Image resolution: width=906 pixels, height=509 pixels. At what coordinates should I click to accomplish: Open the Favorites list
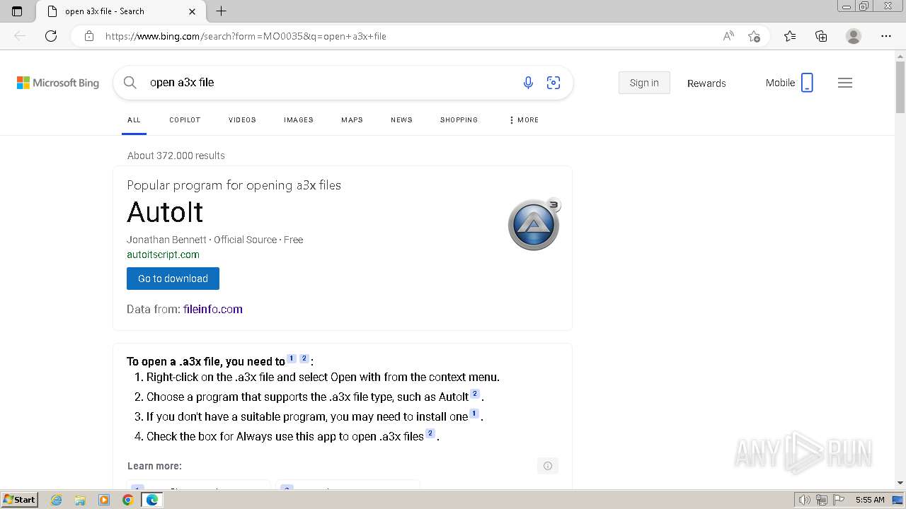790,36
